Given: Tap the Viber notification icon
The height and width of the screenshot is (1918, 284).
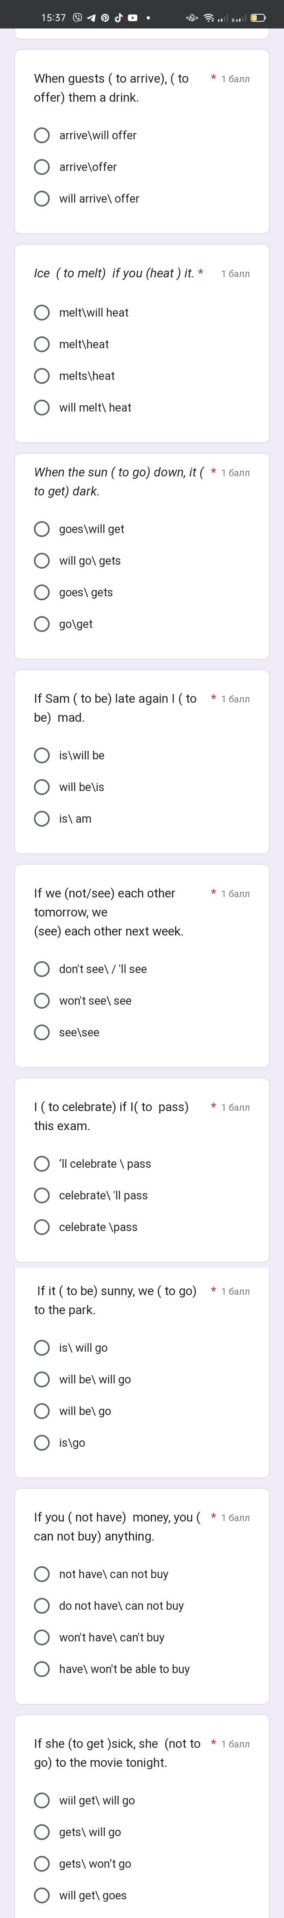Looking at the screenshot, I should point(78,17).
